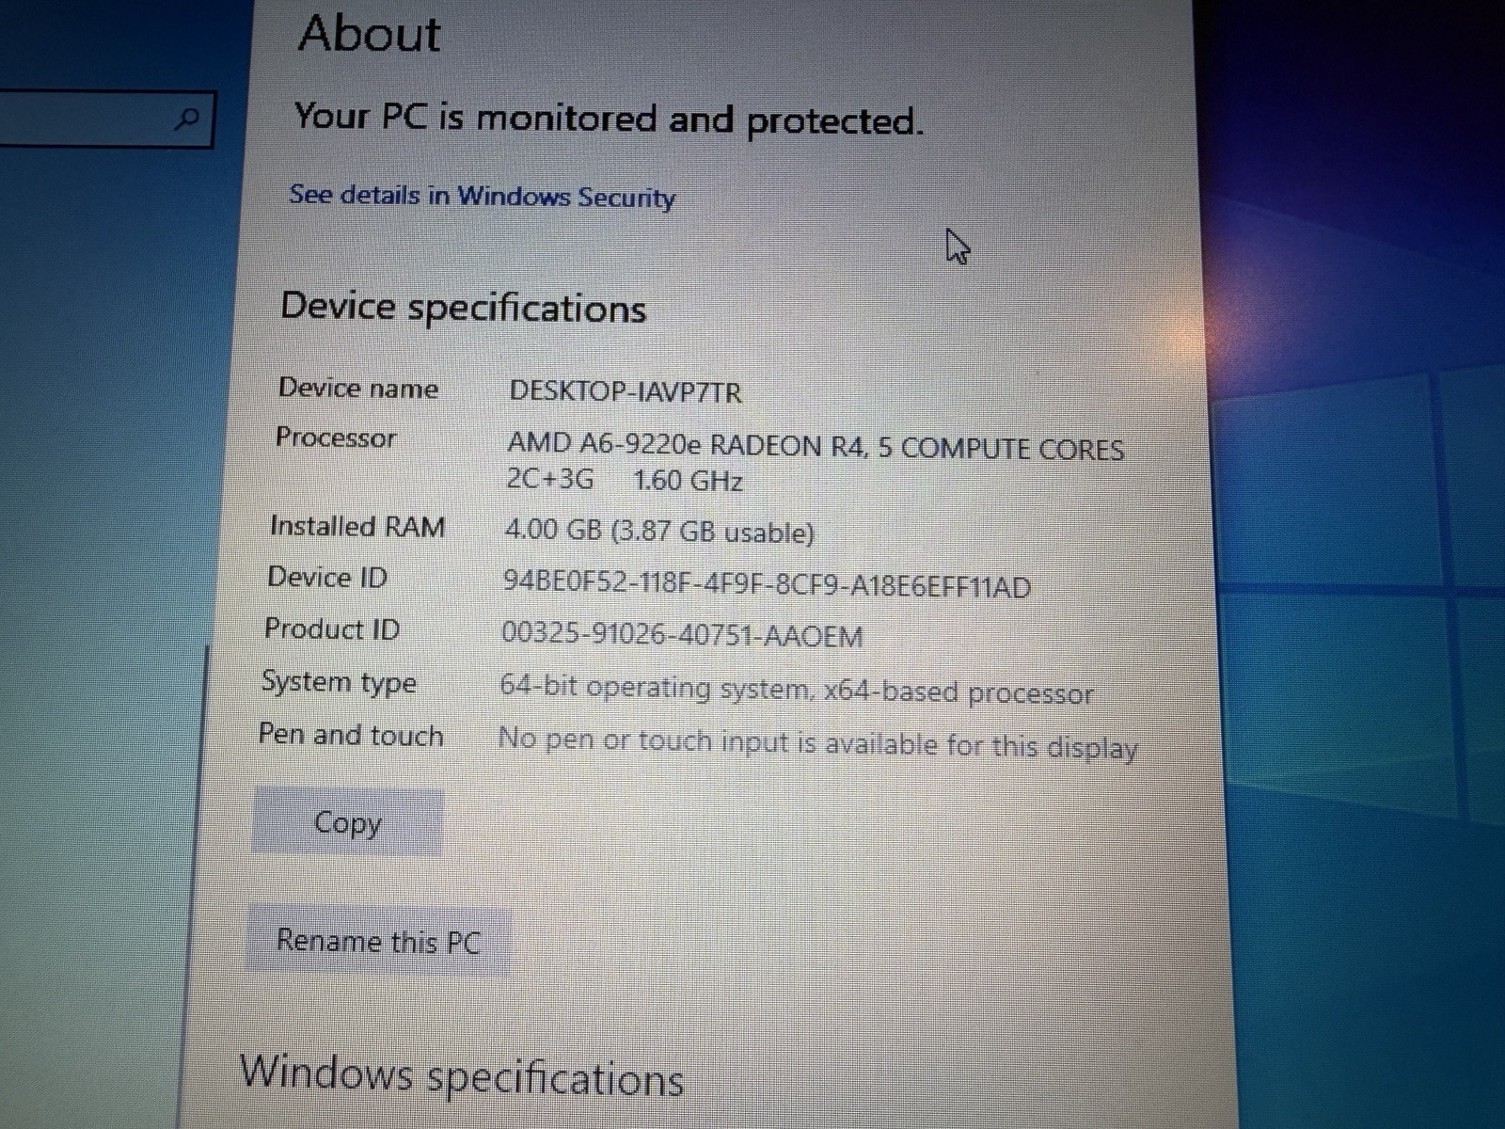
Task: Click the Processor label
Action: click(336, 437)
